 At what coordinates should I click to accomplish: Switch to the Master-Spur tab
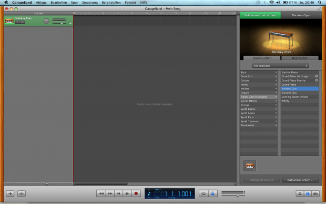(x=301, y=15)
